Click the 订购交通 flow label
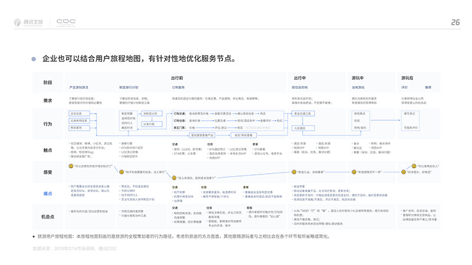The image size is (472, 265). (179, 114)
